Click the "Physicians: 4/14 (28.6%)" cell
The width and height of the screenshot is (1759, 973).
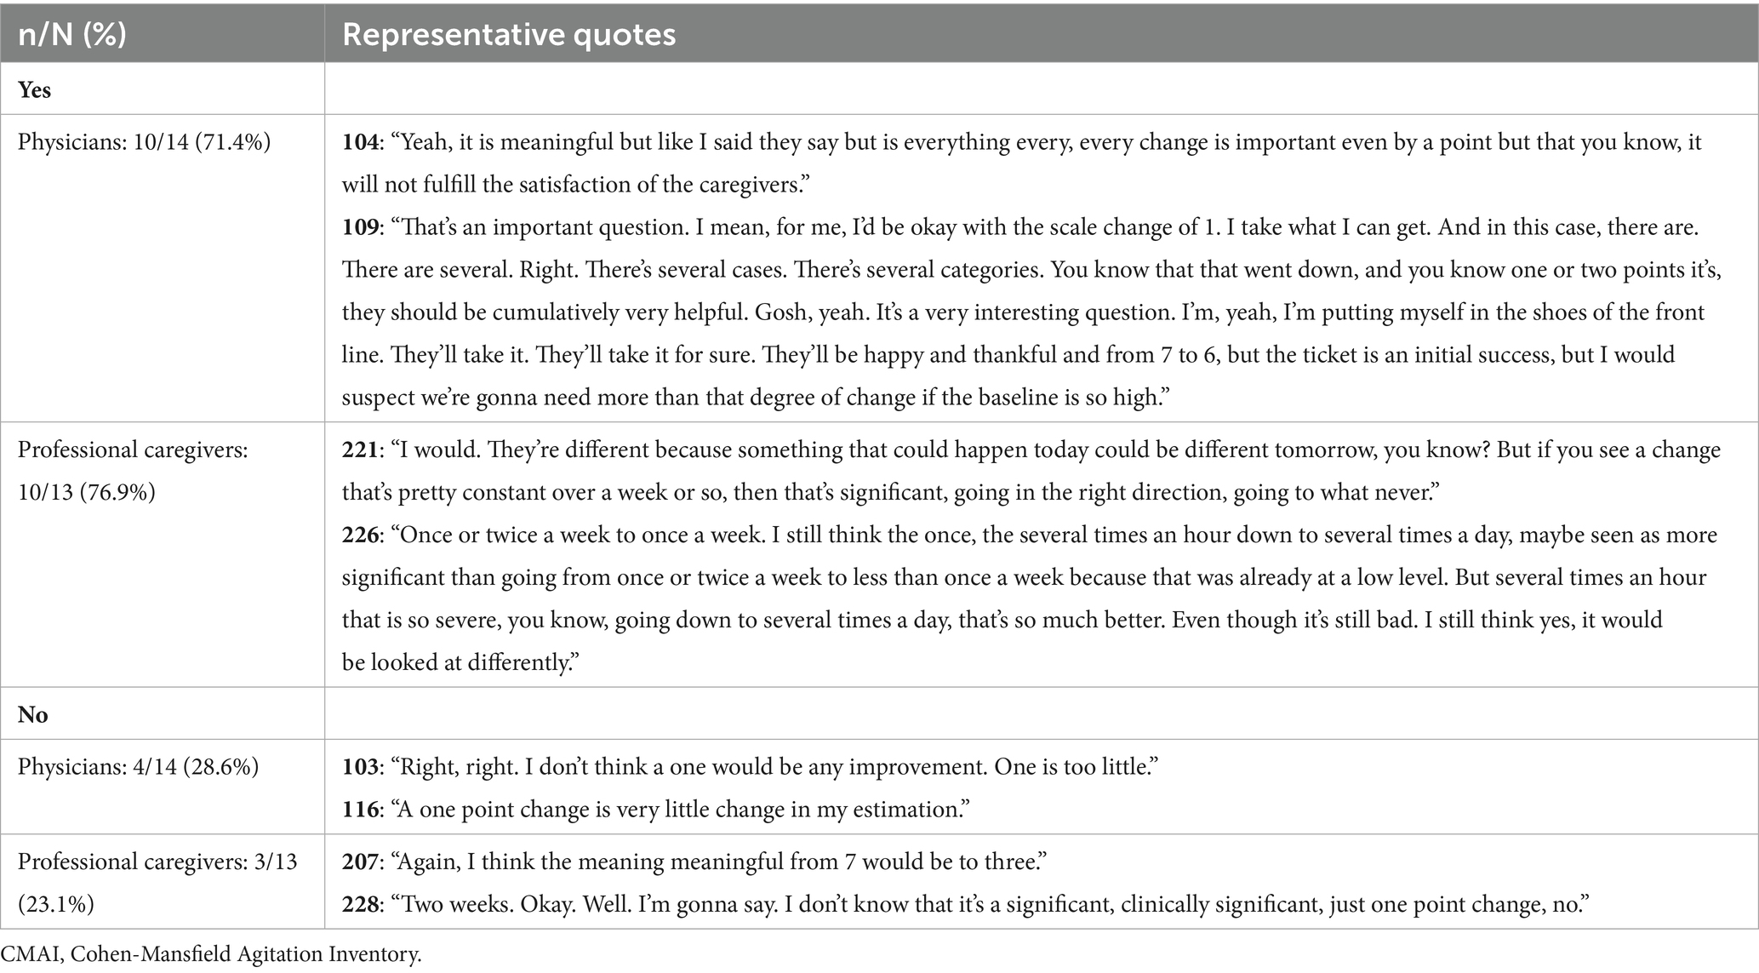point(138,767)
